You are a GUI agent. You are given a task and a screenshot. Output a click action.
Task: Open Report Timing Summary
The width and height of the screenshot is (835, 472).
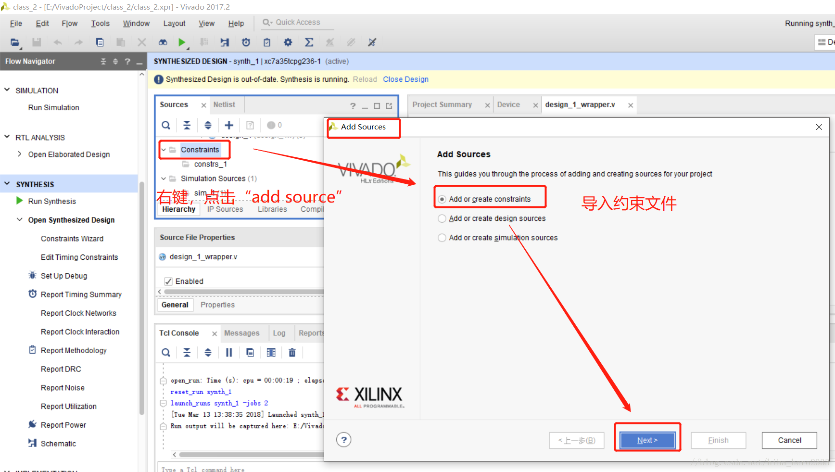pyautogui.click(x=81, y=294)
